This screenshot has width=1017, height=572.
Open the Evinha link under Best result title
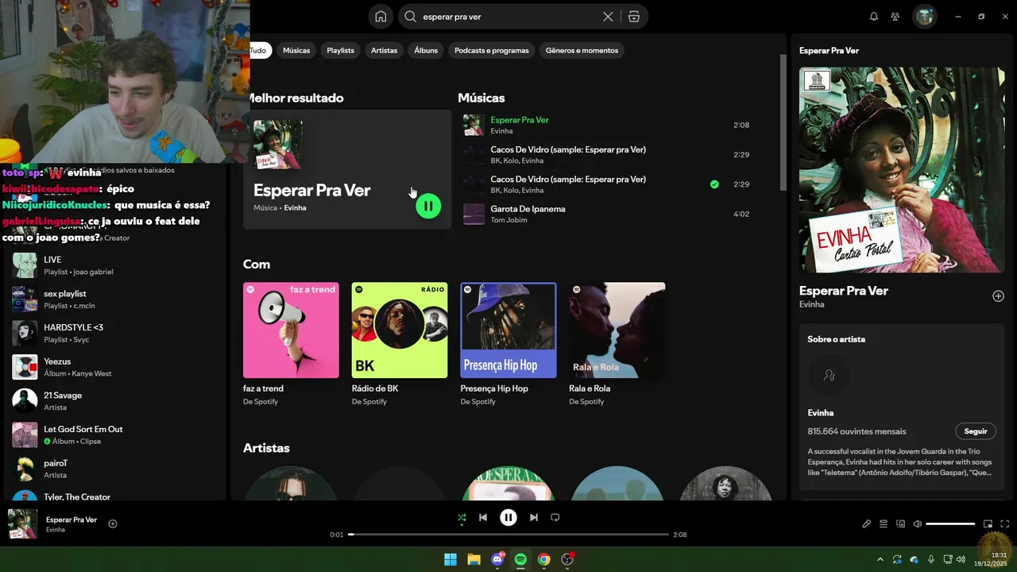[x=295, y=208]
